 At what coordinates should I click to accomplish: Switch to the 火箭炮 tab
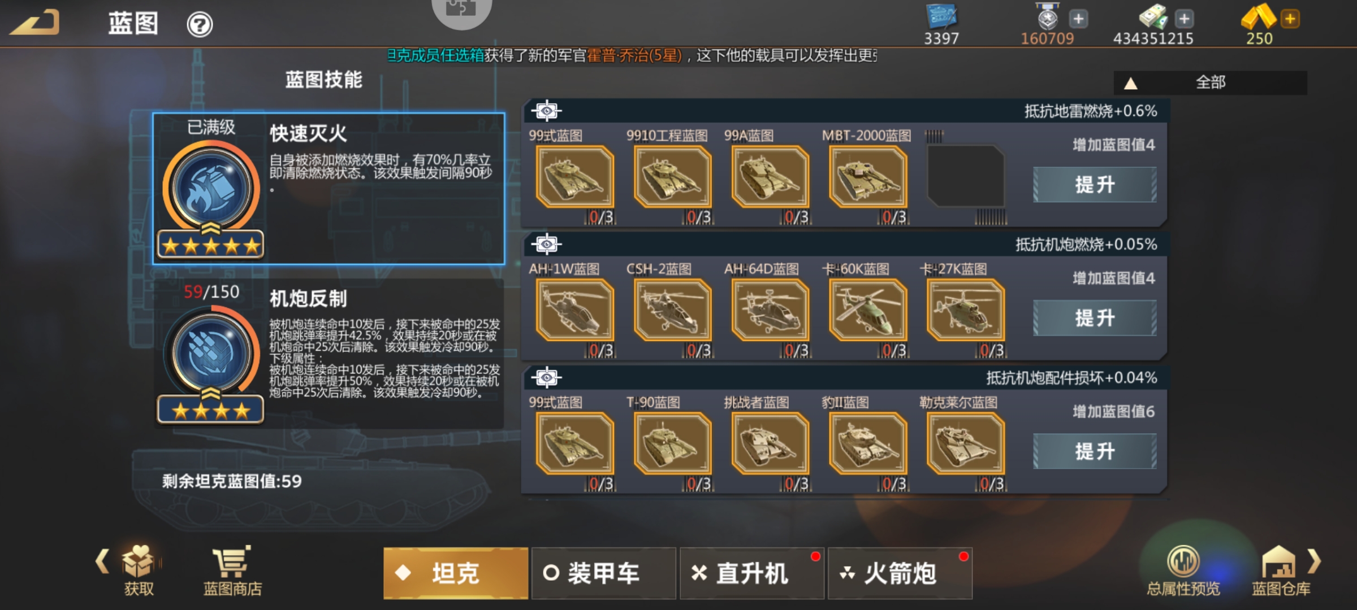tap(900, 573)
